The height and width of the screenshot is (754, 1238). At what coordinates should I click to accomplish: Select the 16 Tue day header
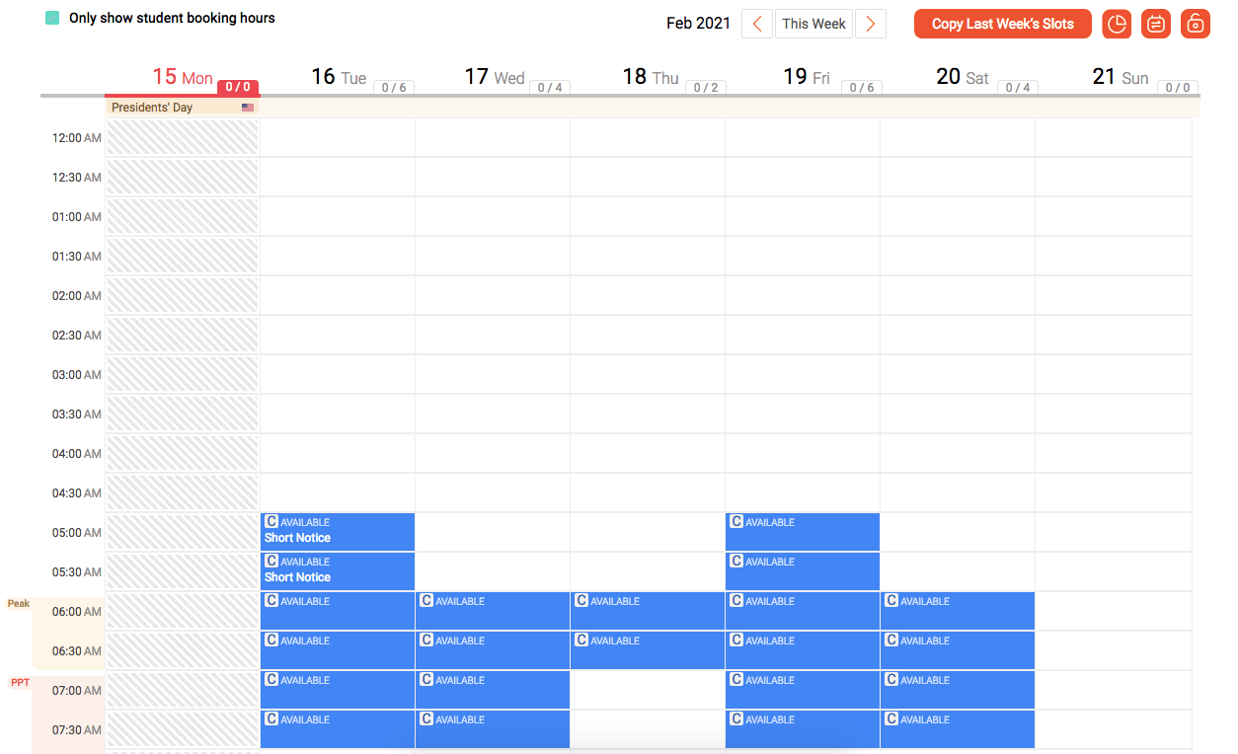click(338, 77)
